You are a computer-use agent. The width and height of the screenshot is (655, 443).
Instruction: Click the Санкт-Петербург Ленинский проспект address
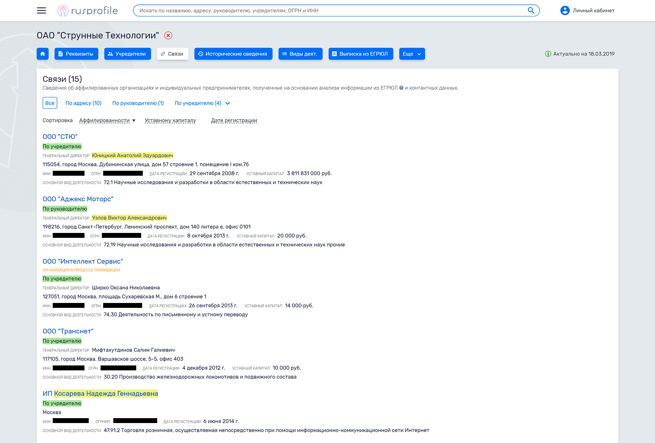coord(147,227)
